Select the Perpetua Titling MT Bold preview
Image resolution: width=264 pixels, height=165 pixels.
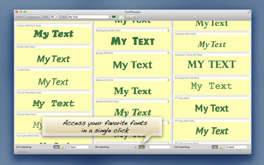212,64
